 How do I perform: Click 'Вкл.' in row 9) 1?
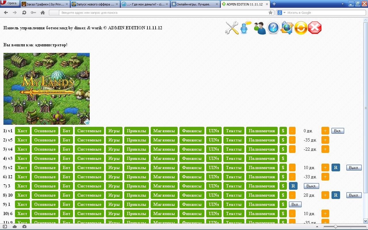[x=295, y=204]
